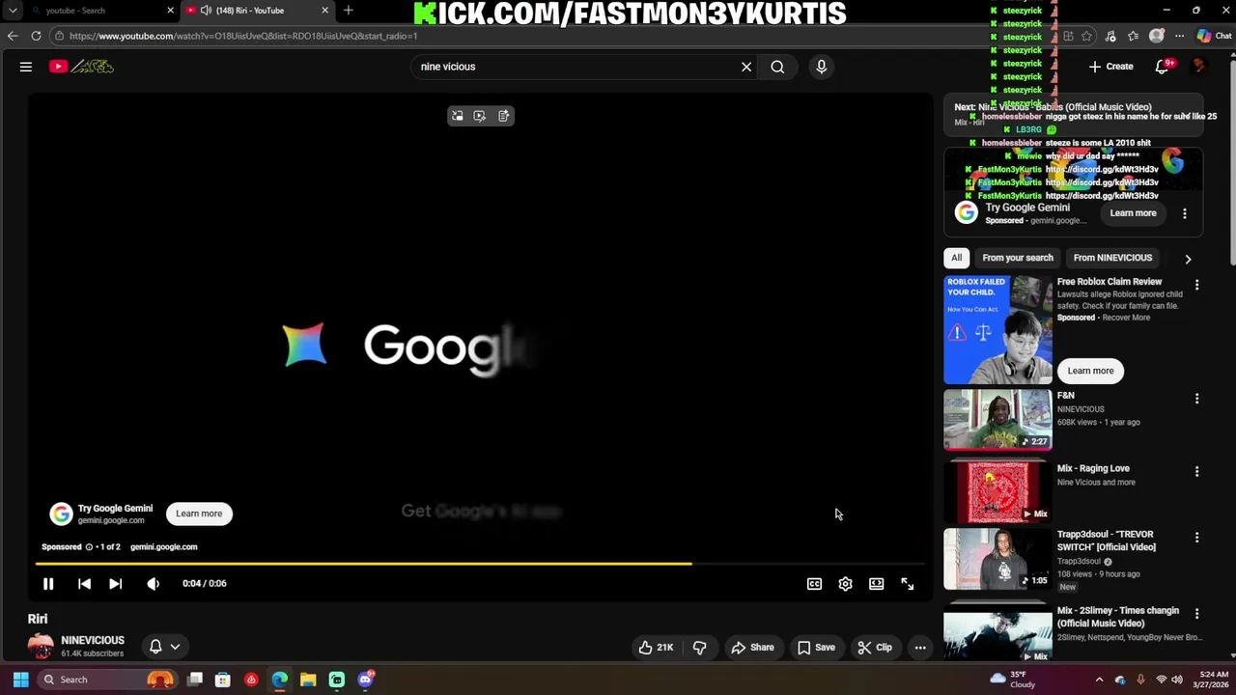
Task: Open the Edge profile avatar
Action: [x=1157, y=36]
